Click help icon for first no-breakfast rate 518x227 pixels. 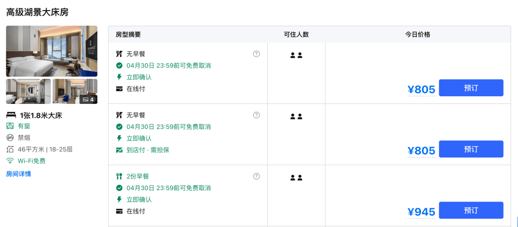point(256,54)
